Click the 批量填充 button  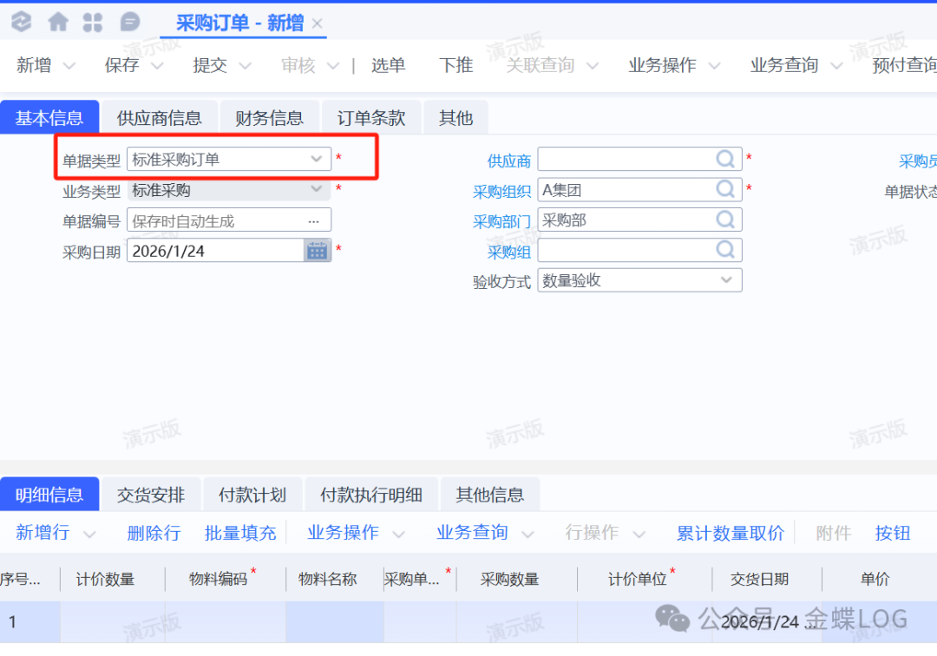(x=240, y=533)
